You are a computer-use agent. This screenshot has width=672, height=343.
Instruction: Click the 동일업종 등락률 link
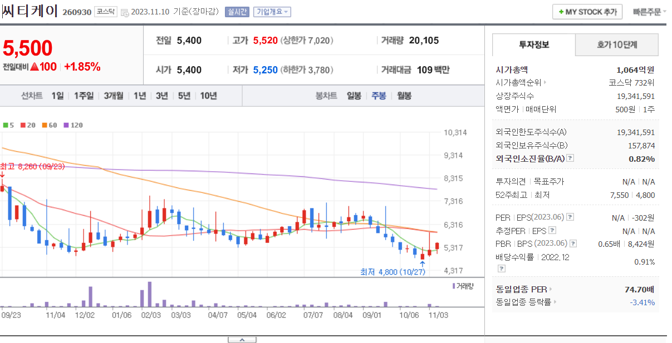pyautogui.click(x=523, y=302)
